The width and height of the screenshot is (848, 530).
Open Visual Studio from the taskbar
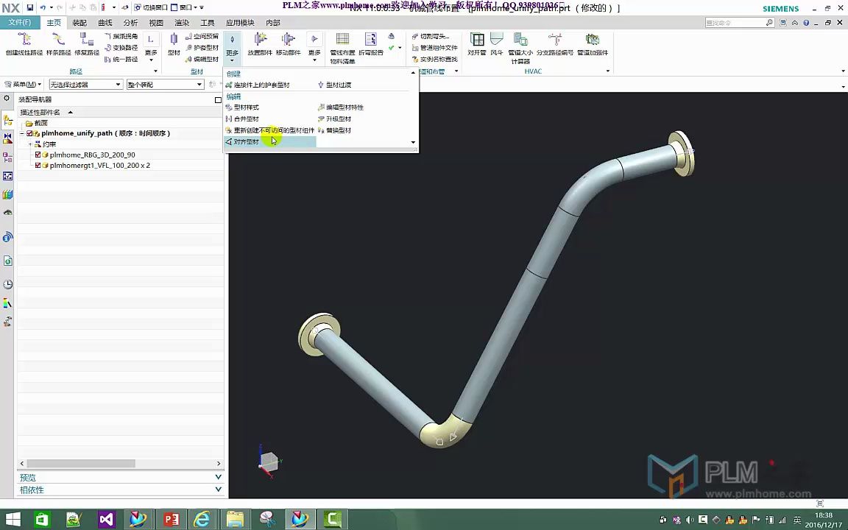[106, 520]
